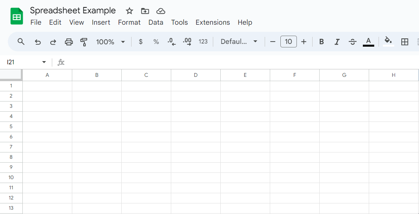Open the Help menu
Image resolution: width=419 pixels, height=214 pixels.
click(245, 22)
